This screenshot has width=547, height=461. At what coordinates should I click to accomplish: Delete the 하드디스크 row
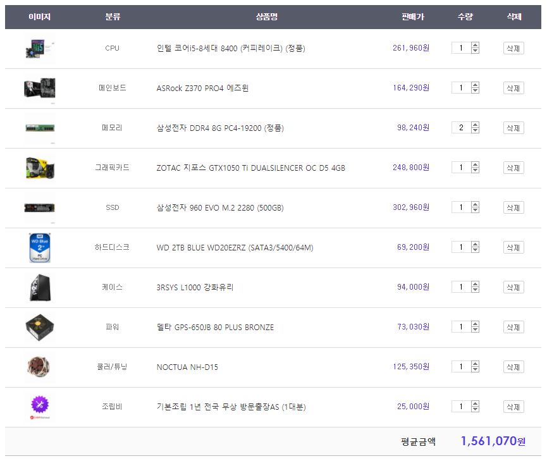(x=513, y=247)
